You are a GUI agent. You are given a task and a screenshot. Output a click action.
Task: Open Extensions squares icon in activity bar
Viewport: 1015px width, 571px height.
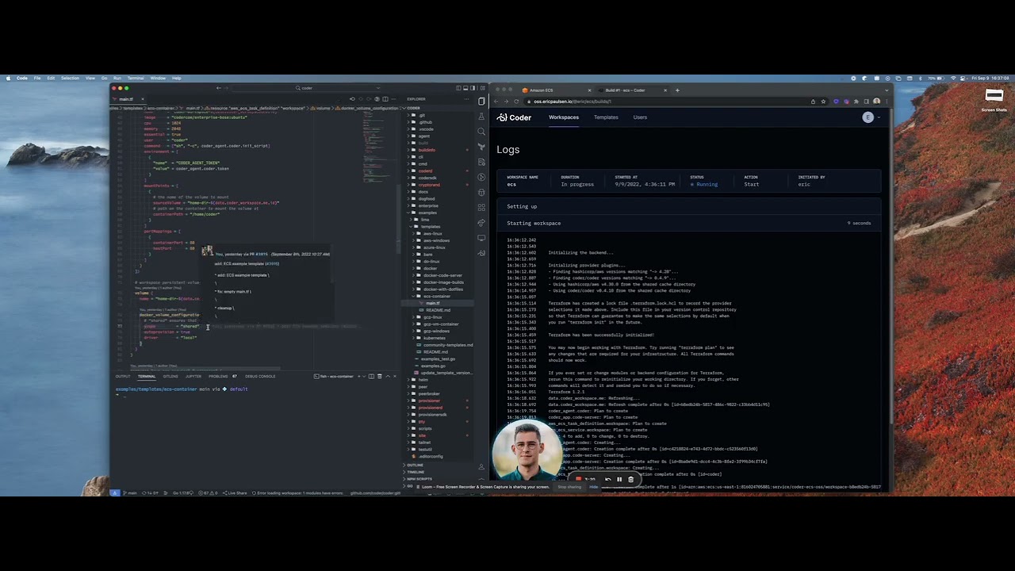(481, 207)
